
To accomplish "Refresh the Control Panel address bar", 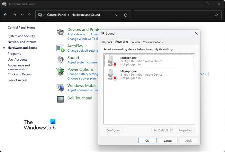I will 126,15.
